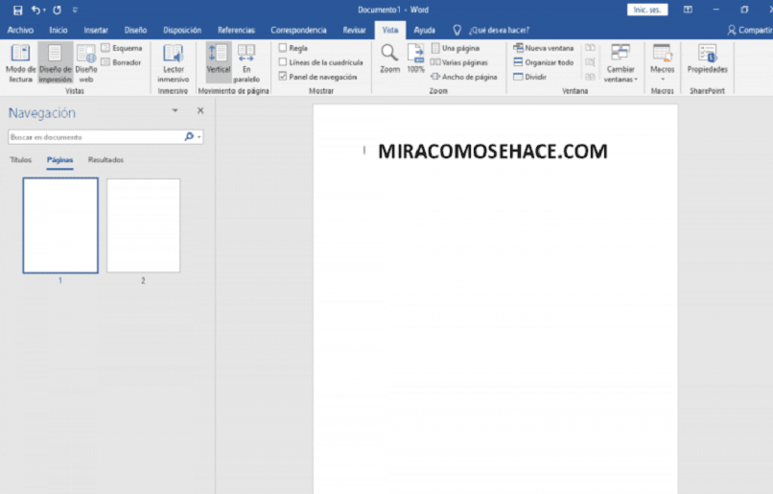This screenshot has height=494, width=773.
Task: Enable the Regla checkbox
Action: [x=283, y=48]
